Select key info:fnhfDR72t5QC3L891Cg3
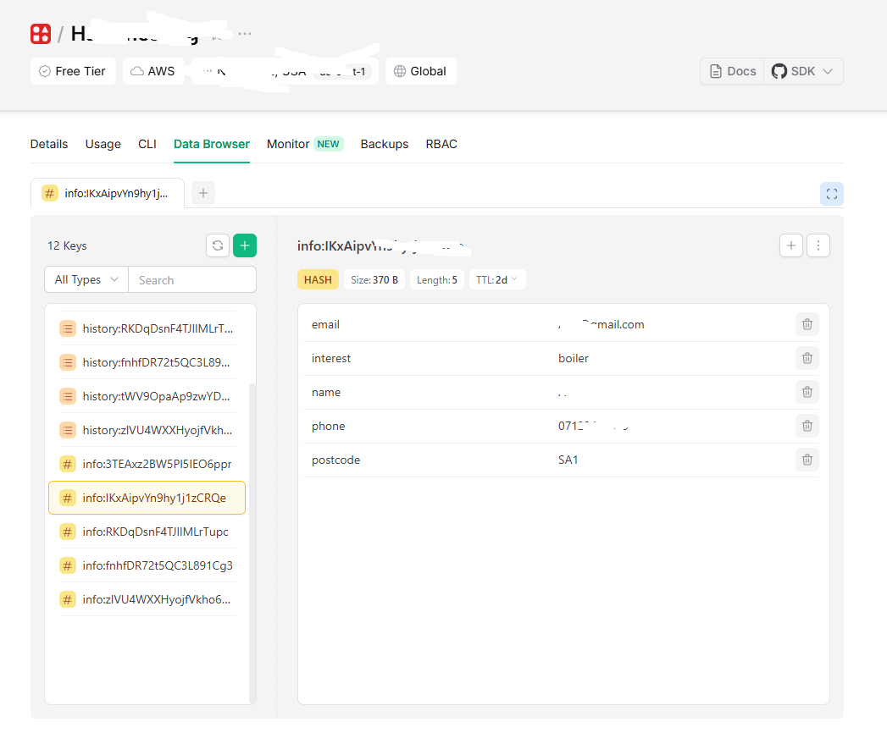Image resolution: width=887 pixels, height=744 pixels. (147, 566)
